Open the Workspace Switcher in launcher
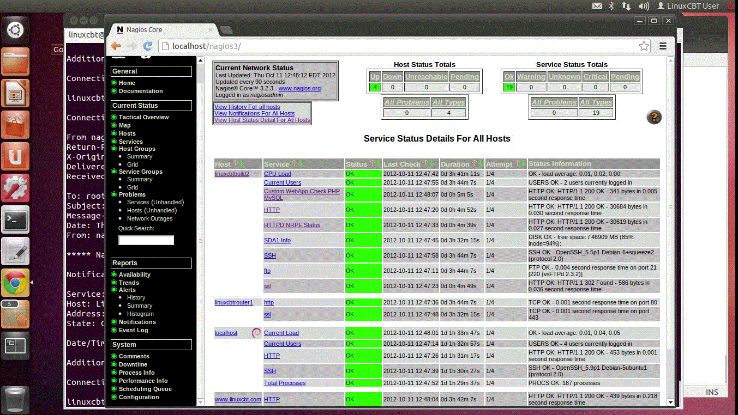The height and width of the screenshot is (415, 738). point(15,346)
